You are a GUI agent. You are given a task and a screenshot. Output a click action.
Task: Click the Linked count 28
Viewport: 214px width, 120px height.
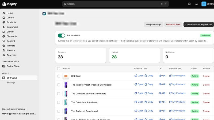(114, 57)
